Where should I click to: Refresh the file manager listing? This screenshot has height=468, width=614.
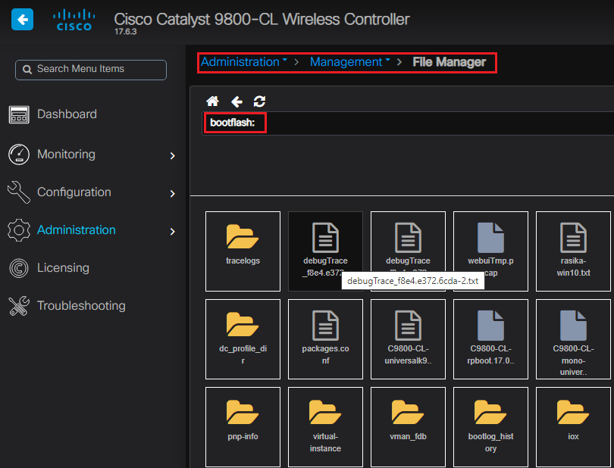pyautogui.click(x=259, y=101)
